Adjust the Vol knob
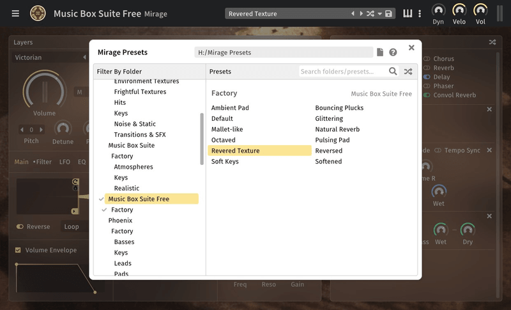The height and width of the screenshot is (310, 511). point(480,10)
